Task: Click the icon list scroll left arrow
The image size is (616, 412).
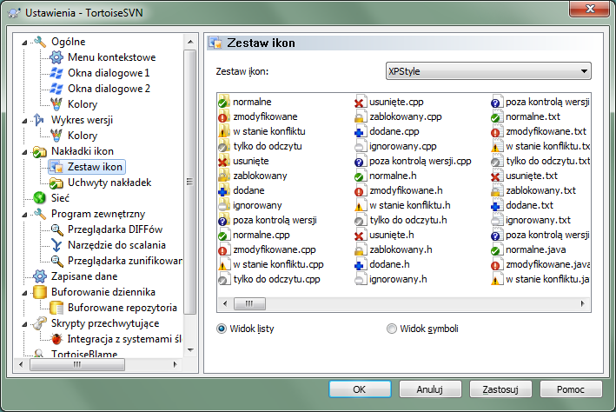Action: pyautogui.click(x=225, y=303)
